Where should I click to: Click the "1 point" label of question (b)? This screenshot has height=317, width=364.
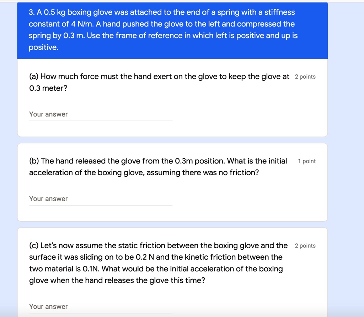tap(306, 161)
